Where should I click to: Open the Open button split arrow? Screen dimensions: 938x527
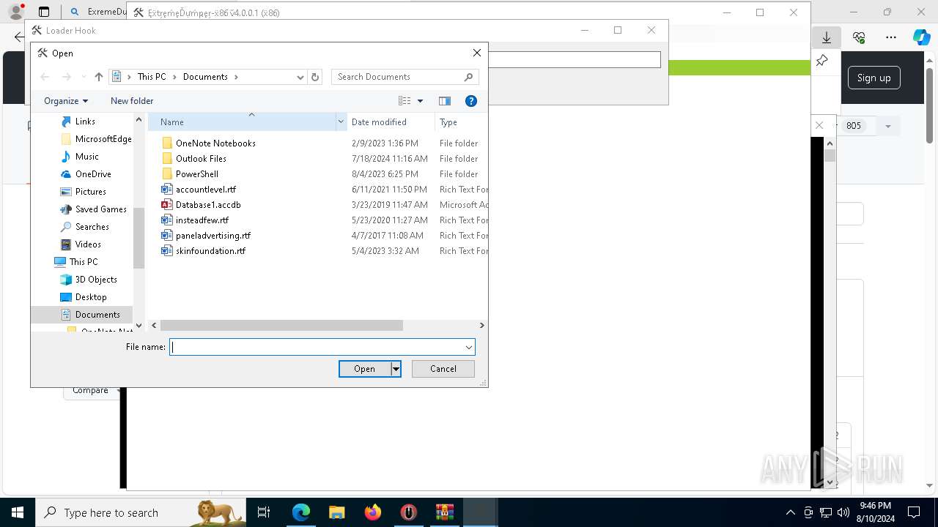tap(396, 369)
